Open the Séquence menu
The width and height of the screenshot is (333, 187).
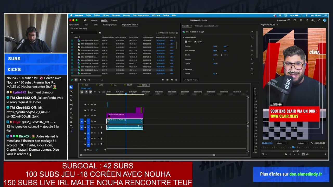(x=116, y=15)
